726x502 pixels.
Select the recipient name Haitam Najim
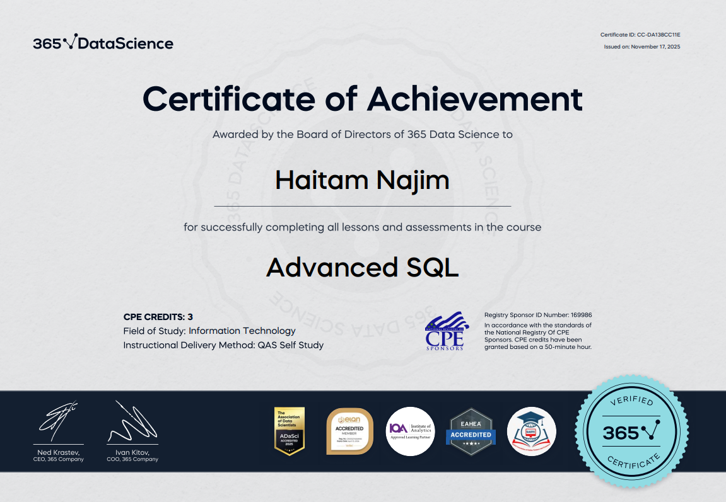(363, 180)
